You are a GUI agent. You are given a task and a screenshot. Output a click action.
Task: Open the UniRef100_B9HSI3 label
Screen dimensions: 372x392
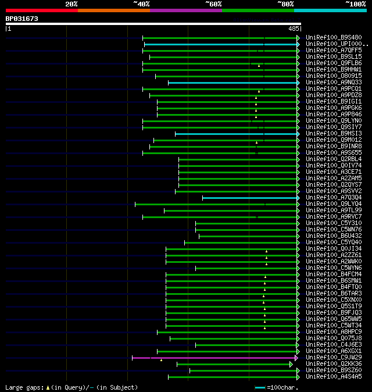tap(334, 134)
